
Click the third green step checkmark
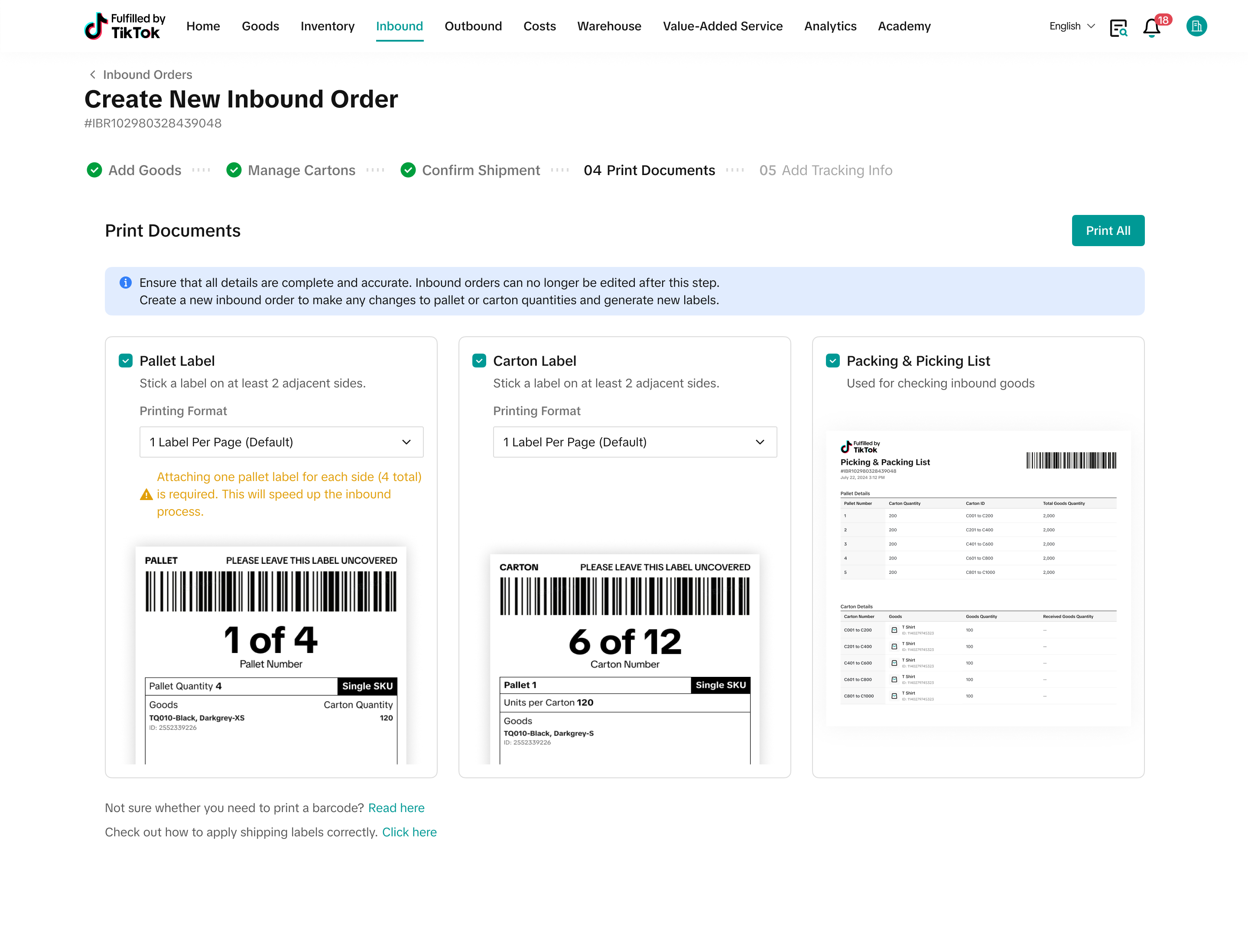point(408,170)
